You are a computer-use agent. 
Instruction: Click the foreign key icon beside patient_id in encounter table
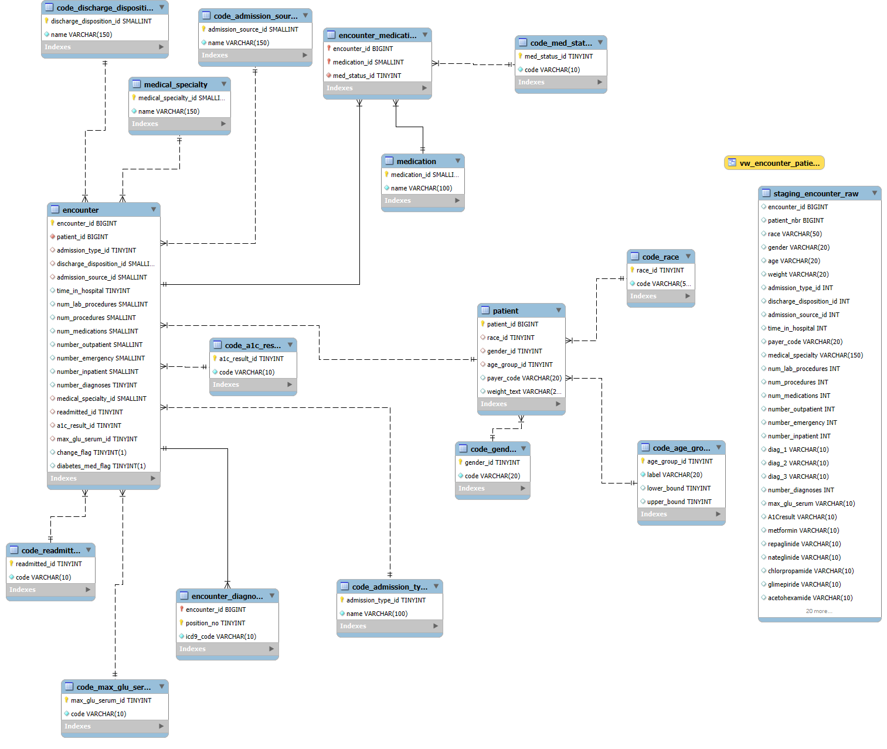(x=53, y=237)
